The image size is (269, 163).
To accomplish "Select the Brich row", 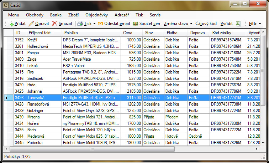I will click(x=137, y=129).
